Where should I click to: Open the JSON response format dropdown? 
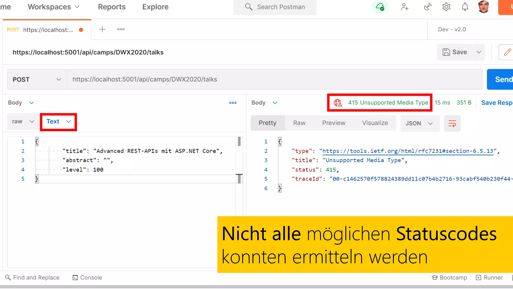[x=420, y=123]
